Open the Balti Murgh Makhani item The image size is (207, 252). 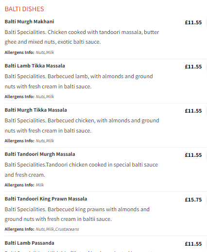point(29,21)
